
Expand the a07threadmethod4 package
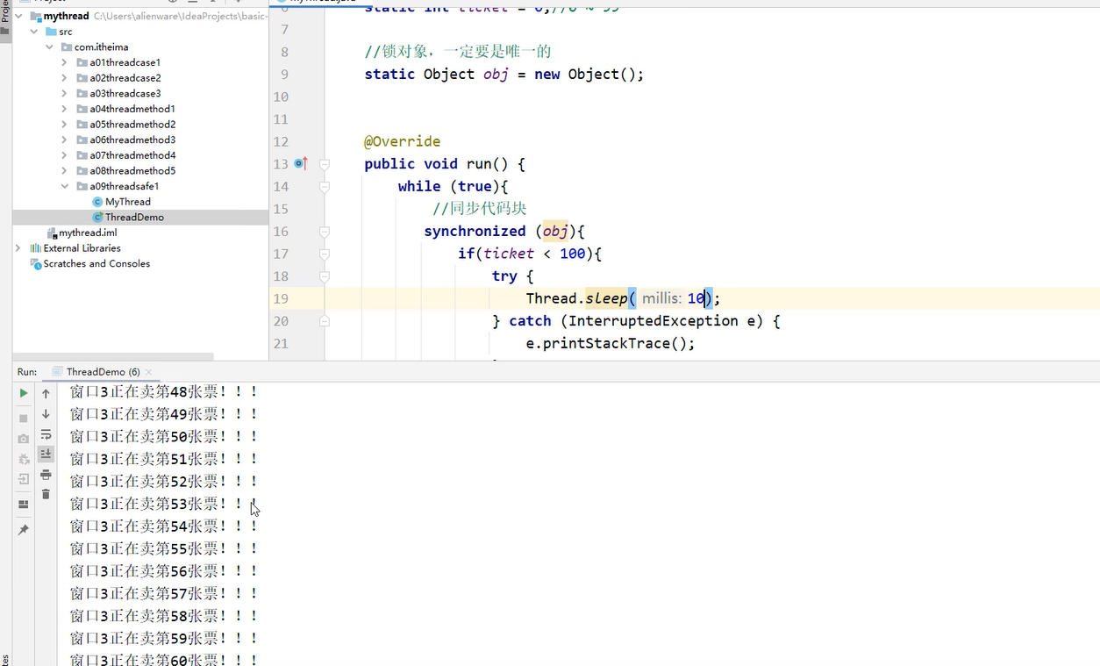tap(65, 155)
